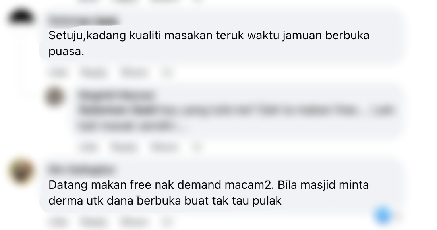Click the small blurred icon after the 'Setuju' comment's action links
437x230 pixels.
pos(167,73)
